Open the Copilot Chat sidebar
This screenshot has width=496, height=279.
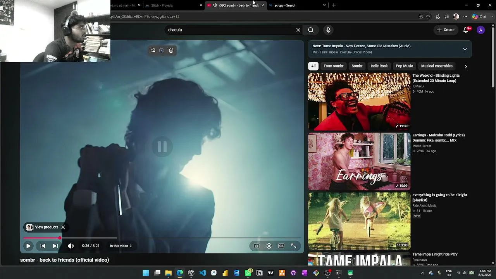[x=479, y=17]
